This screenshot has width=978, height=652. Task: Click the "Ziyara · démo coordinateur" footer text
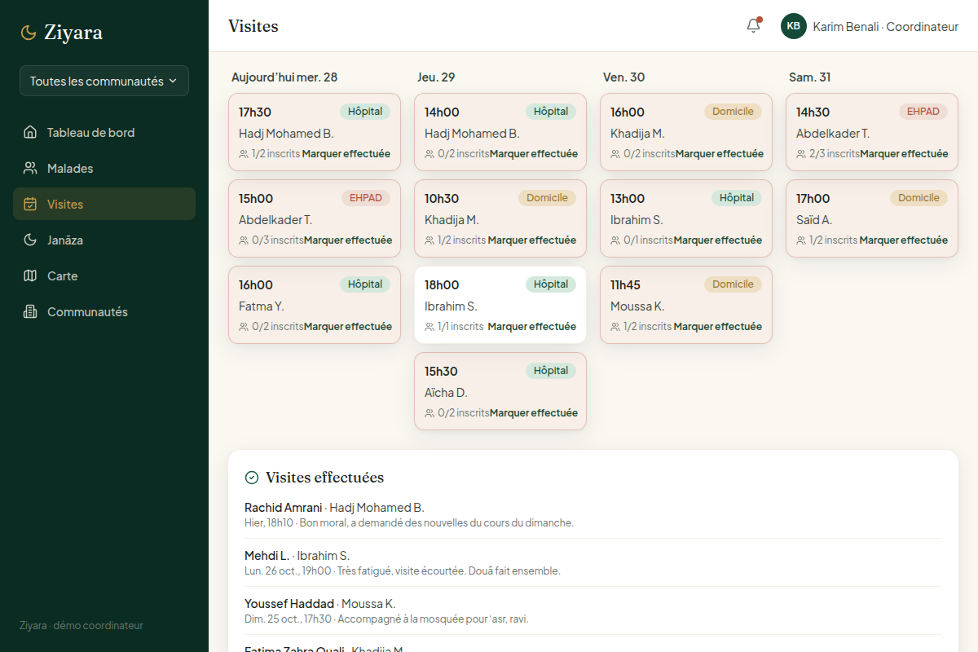pos(81,626)
